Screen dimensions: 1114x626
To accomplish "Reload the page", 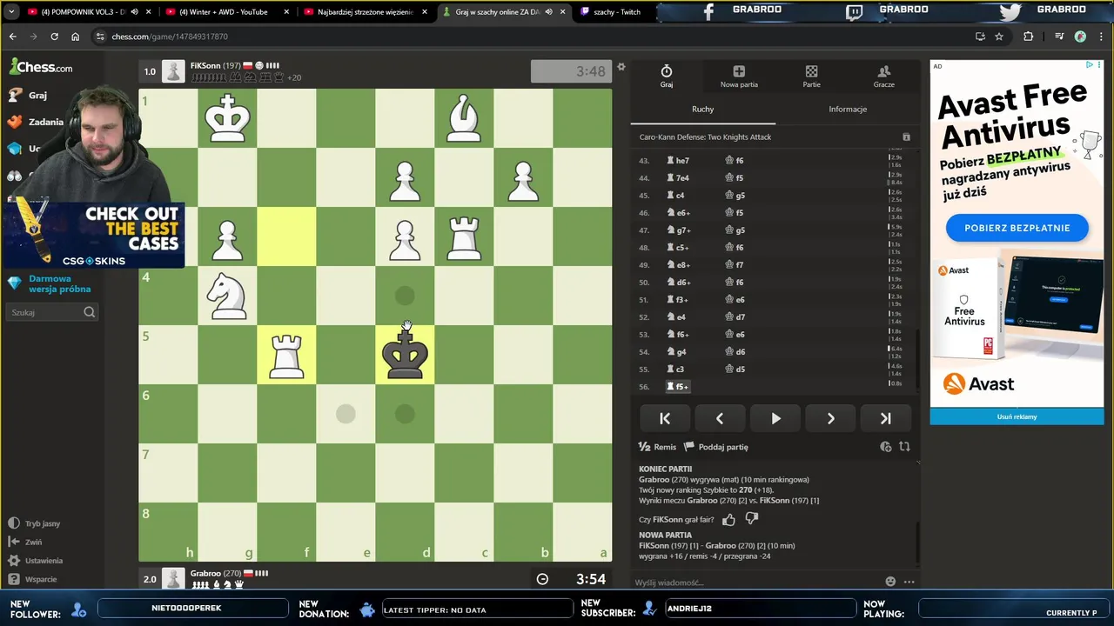I will tap(54, 37).
